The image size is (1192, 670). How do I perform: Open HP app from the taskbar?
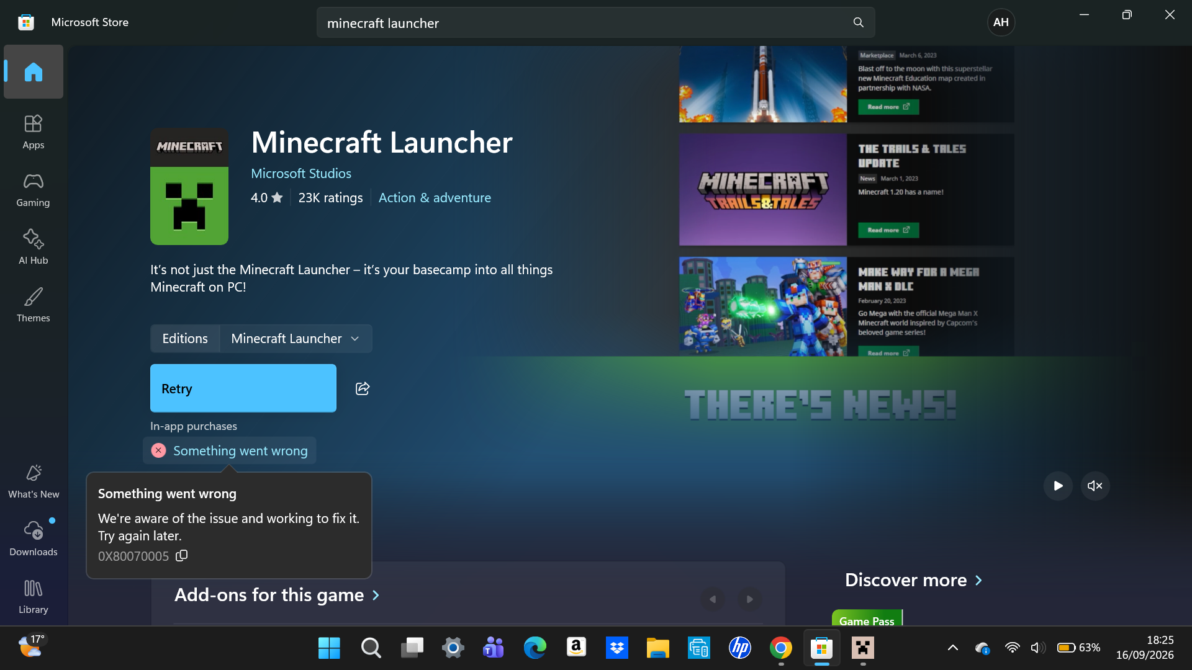tap(740, 648)
